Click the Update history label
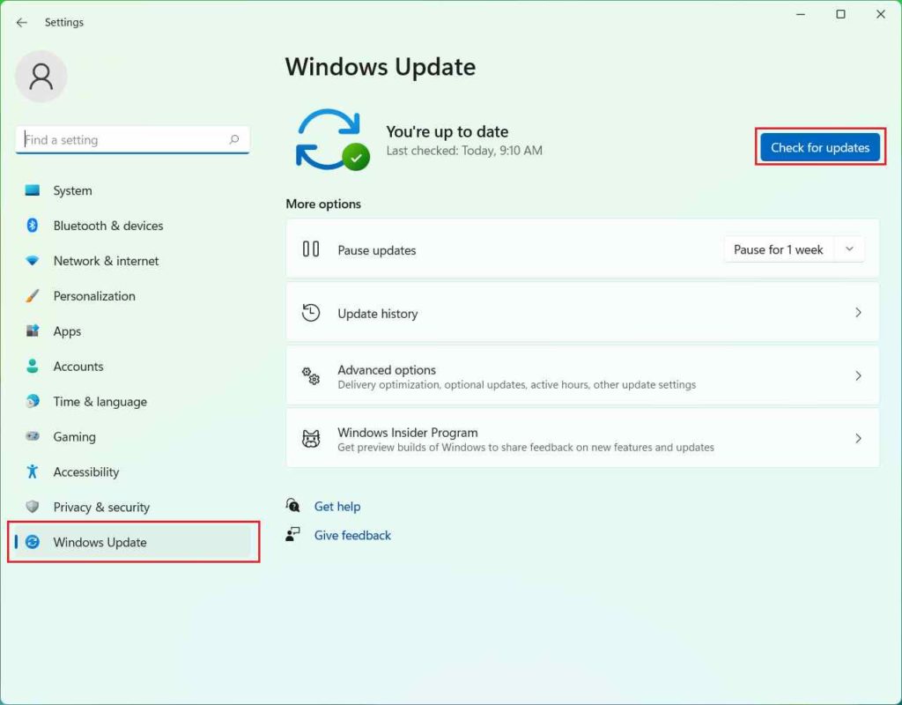The image size is (902, 705). 377,314
